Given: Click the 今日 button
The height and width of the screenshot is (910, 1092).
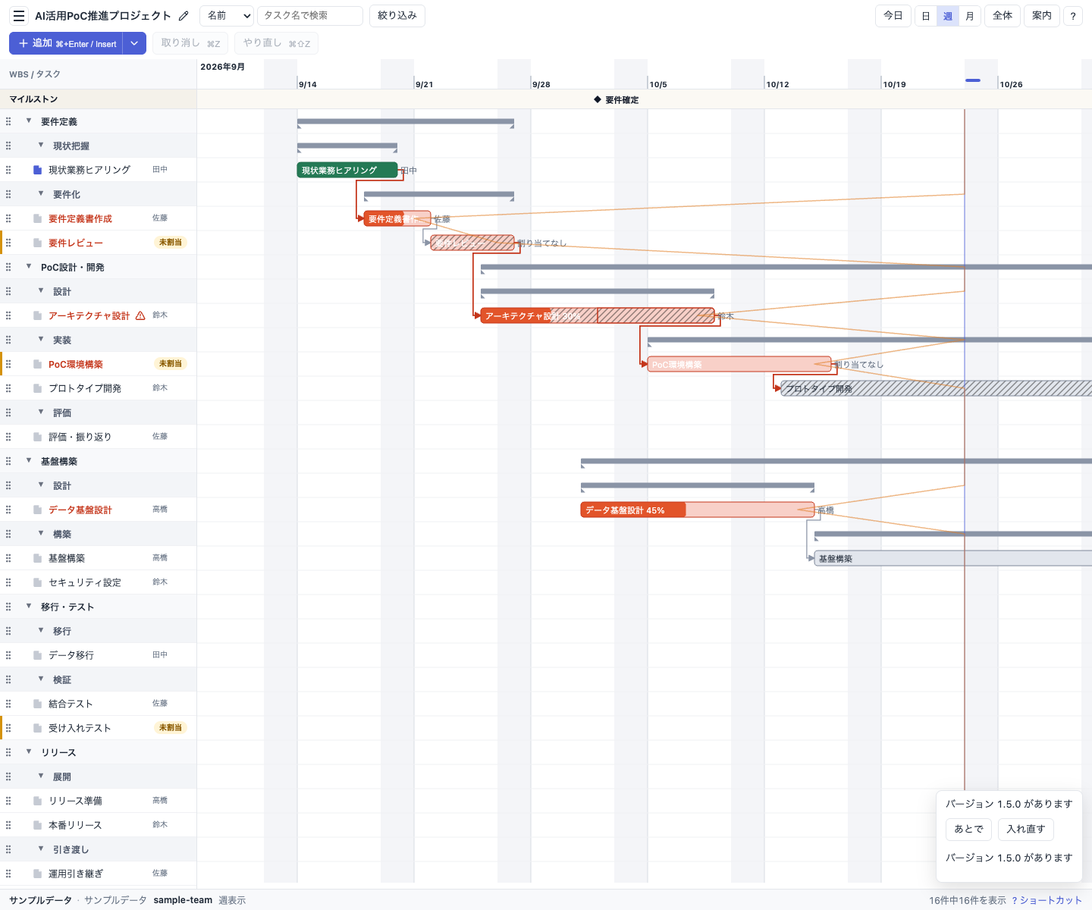Looking at the screenshot, I should click(x=893, y=16).
